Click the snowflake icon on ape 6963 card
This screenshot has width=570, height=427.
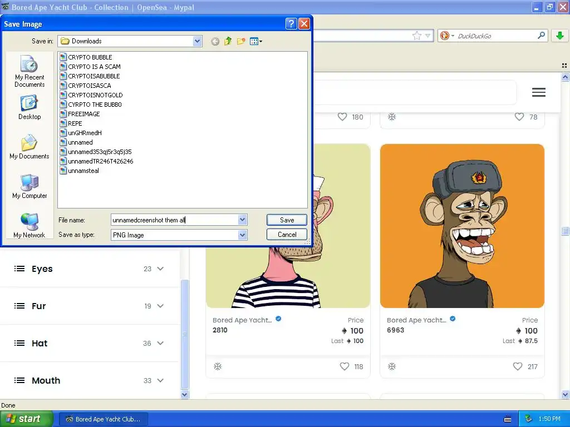[392, 366]
